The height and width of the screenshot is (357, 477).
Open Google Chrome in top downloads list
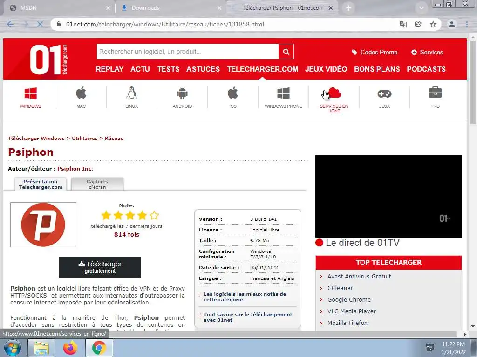pos(349,300)
